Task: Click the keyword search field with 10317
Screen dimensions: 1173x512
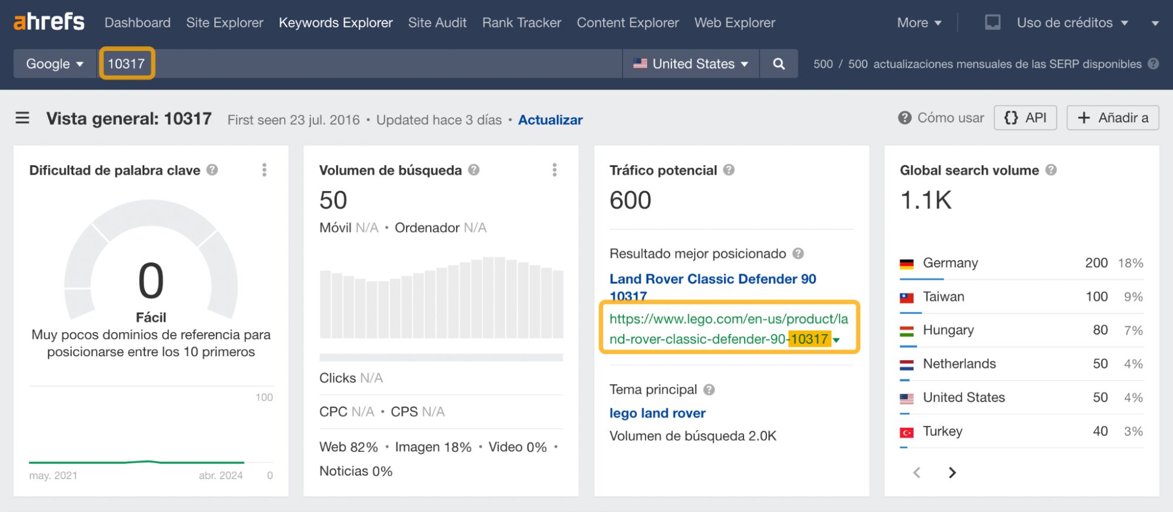Action: tap(360, 64)
